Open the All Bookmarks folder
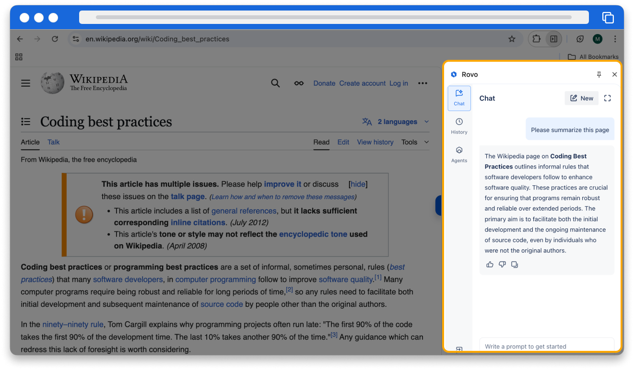 (x=593, y=57)
